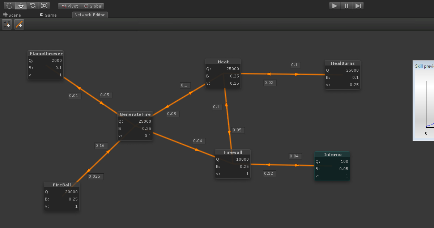The image size is (434, 228).
Task: Select the FireBall node header
Action: 62,185
